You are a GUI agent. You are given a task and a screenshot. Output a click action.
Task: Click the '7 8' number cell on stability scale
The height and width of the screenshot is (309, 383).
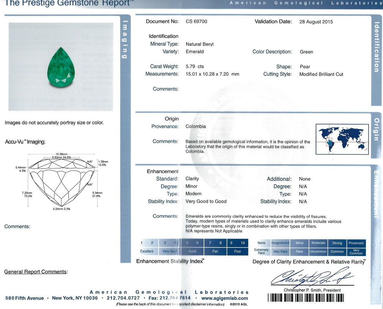click(215, 243)
